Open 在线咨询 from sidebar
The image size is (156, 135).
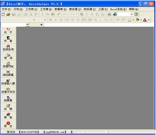(8, 48)
